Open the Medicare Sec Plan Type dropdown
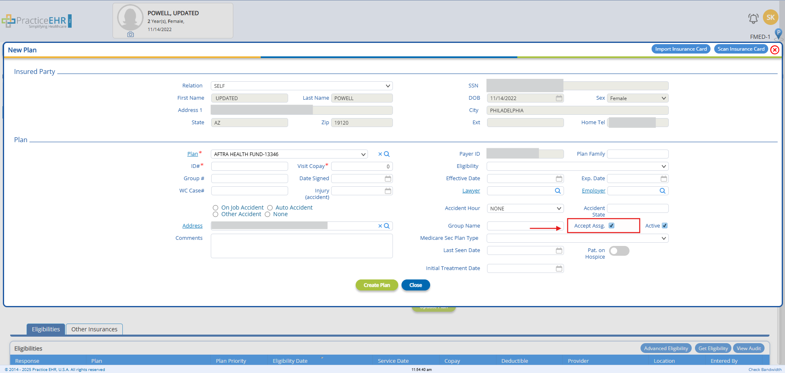This screenshot has width=785, height=373. (x=577, y=238)
